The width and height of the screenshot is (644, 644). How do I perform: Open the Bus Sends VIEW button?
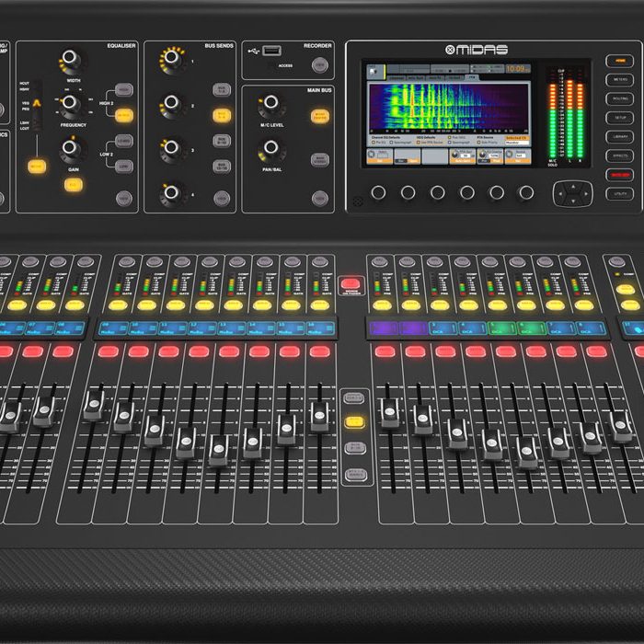coord(222,199)
